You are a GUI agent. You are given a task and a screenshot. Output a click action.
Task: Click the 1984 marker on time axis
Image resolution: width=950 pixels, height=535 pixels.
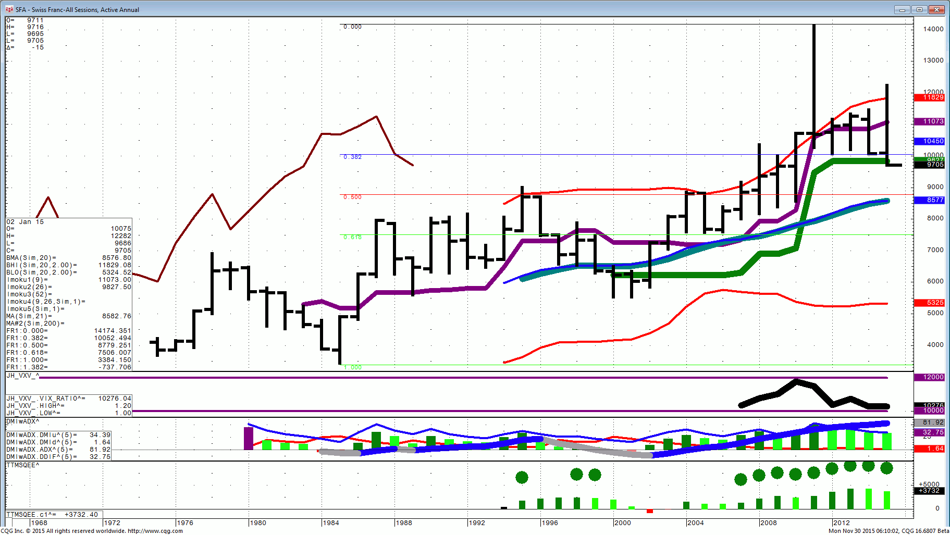tap(330, 522)
